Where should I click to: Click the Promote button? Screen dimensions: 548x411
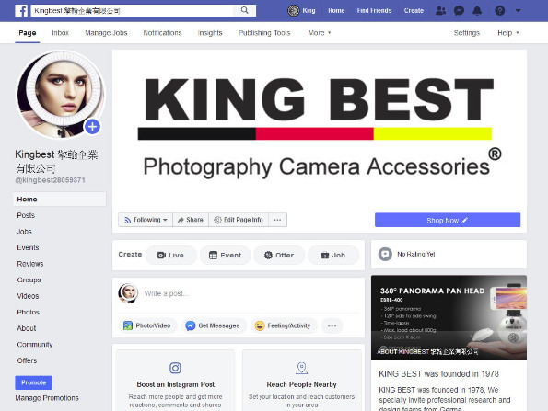click(33, 382)
